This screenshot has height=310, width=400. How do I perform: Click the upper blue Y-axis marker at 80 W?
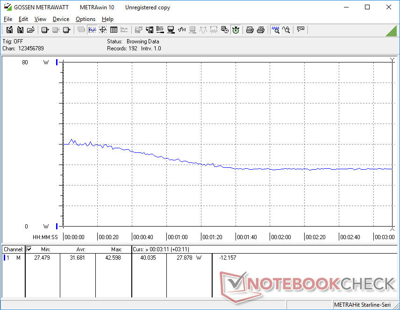pyautogui.click(x=57, y=62)
